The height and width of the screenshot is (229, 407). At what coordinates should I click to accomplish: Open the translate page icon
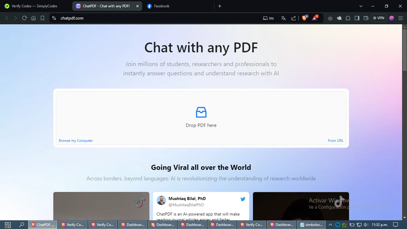coord(284,18)
